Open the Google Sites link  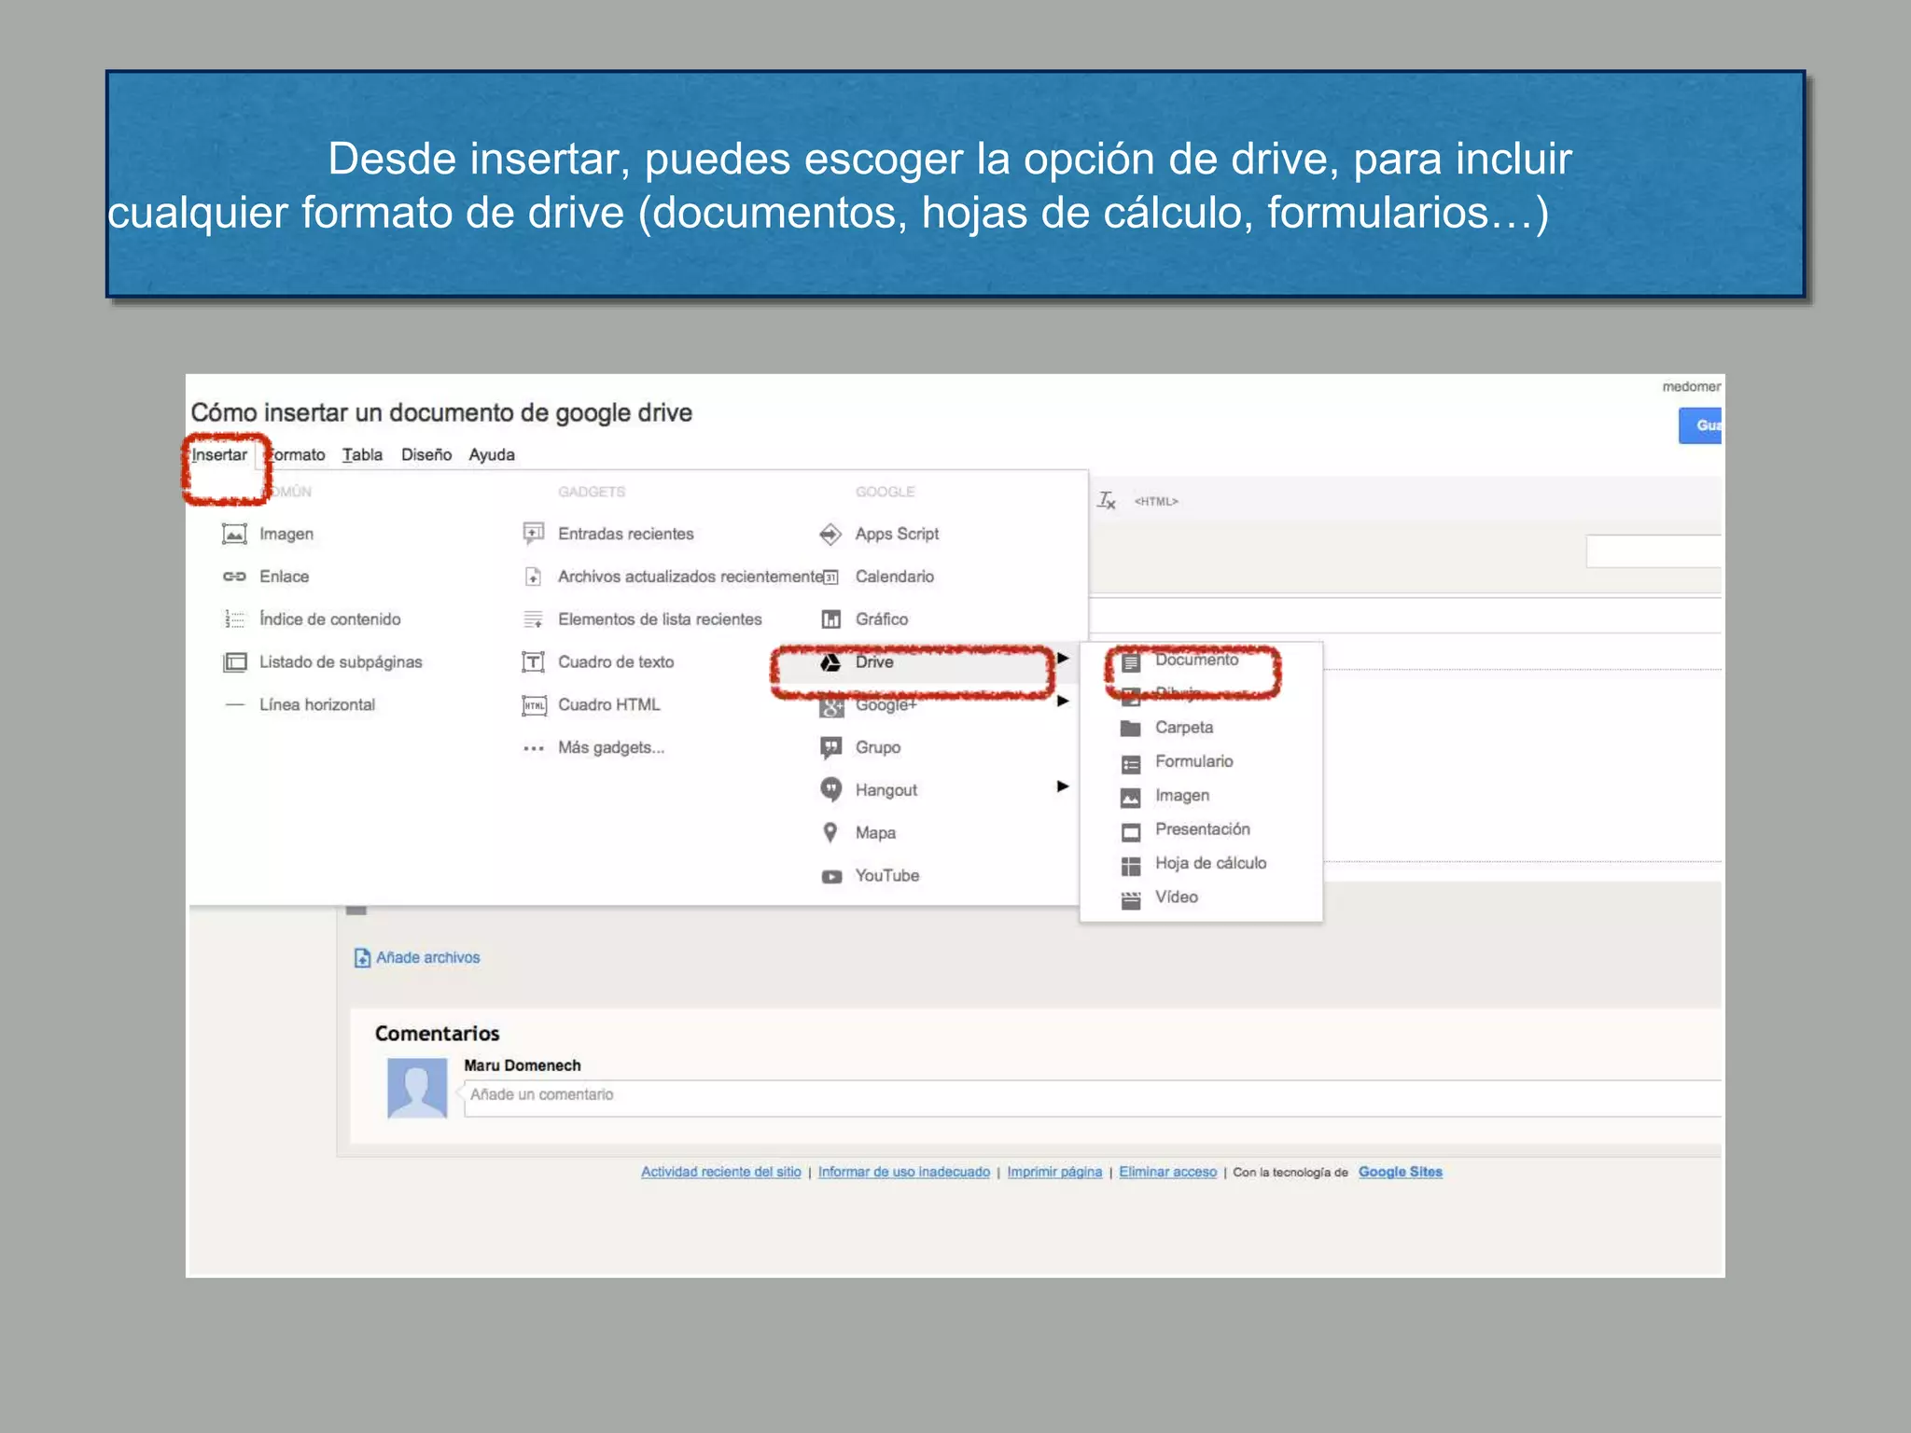(x=1400, y=1172)
